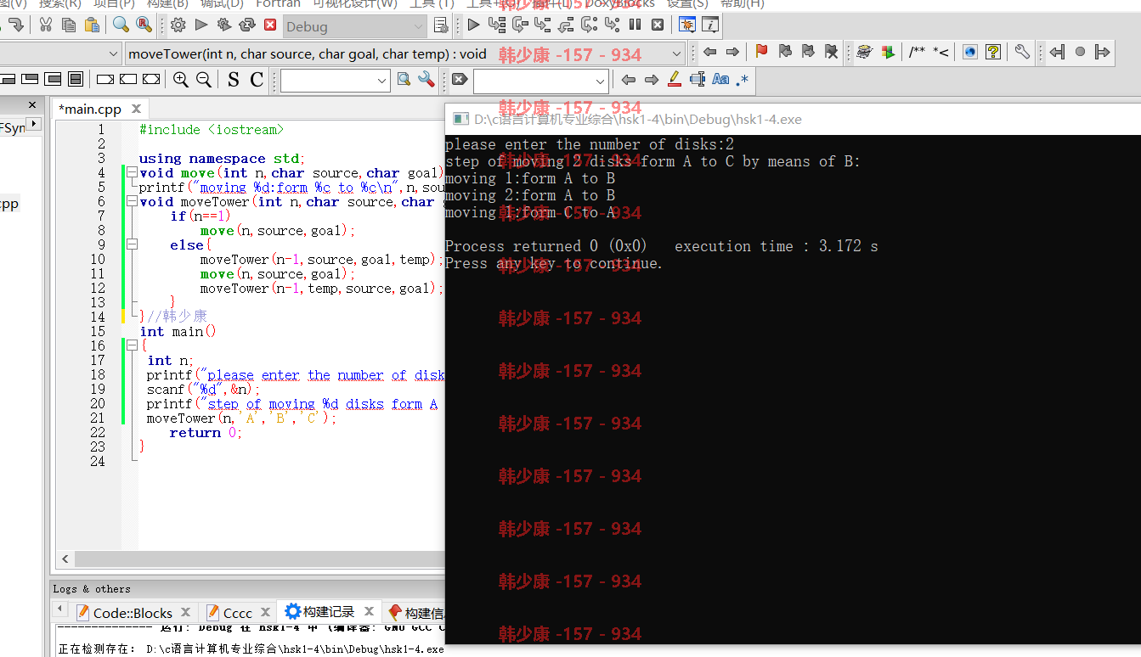Viewport: 1141px width, 657px height.
Task: Click the select-target dialog icon beside Debug
Action: (441, 25)
